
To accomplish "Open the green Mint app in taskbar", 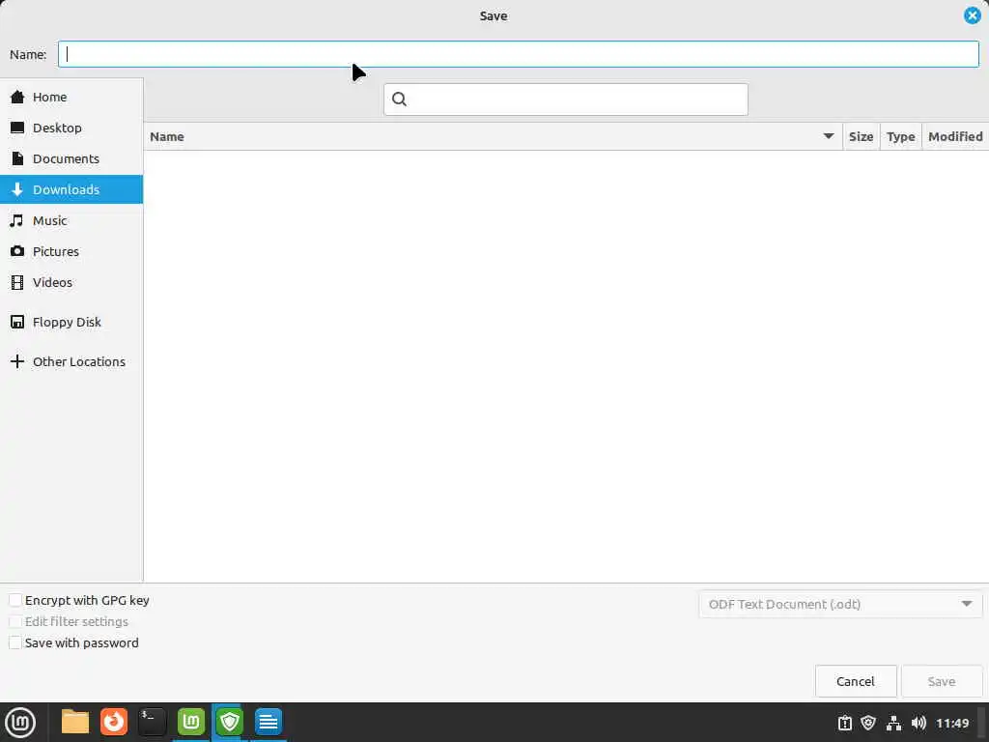I will (x=191, y=722).
